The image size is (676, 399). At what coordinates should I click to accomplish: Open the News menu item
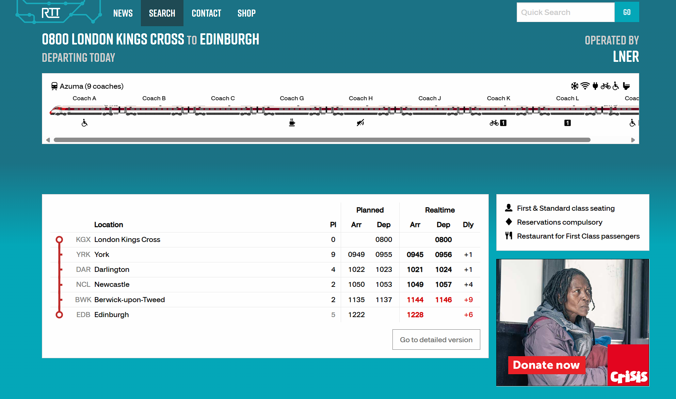(123, 13)
